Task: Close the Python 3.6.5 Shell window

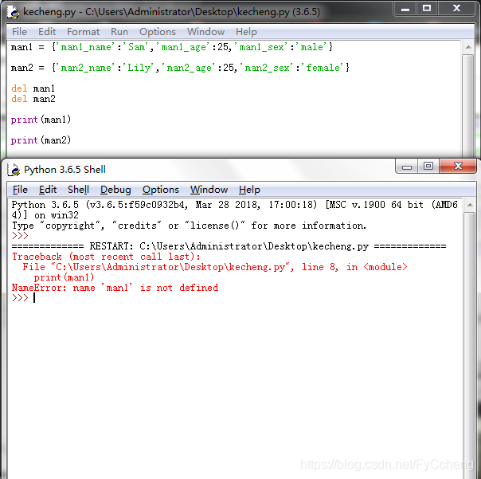Action: pyautogui.click(x=458, y=167)
